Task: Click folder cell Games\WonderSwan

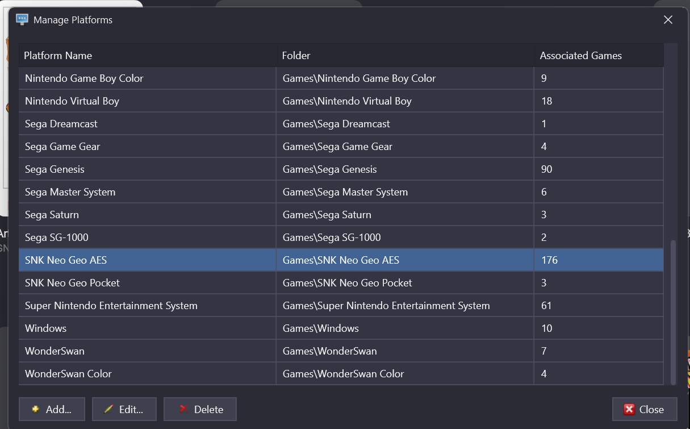Action: click(405, 351)
